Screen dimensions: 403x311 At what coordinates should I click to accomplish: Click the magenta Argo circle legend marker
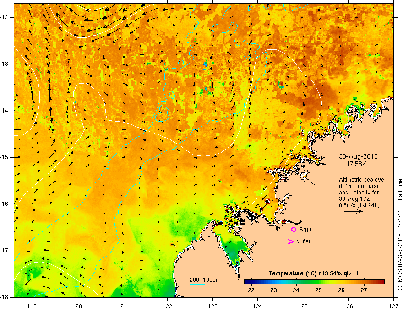pyautogui.click(x=294, y=230)
